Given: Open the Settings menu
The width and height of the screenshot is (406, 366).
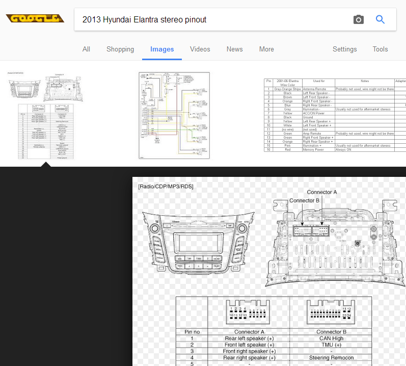Looking at the screenshot, I should 345,49.
